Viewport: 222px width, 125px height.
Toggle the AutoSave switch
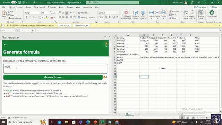pos(14,2)
